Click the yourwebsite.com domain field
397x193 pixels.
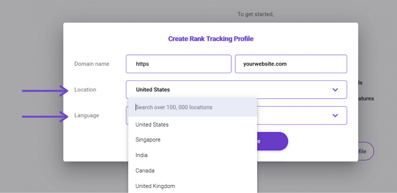291,64
